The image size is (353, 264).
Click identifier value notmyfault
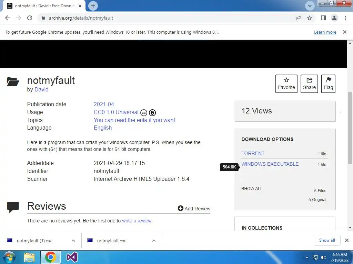pyautogui.click(x=107, y=171)
